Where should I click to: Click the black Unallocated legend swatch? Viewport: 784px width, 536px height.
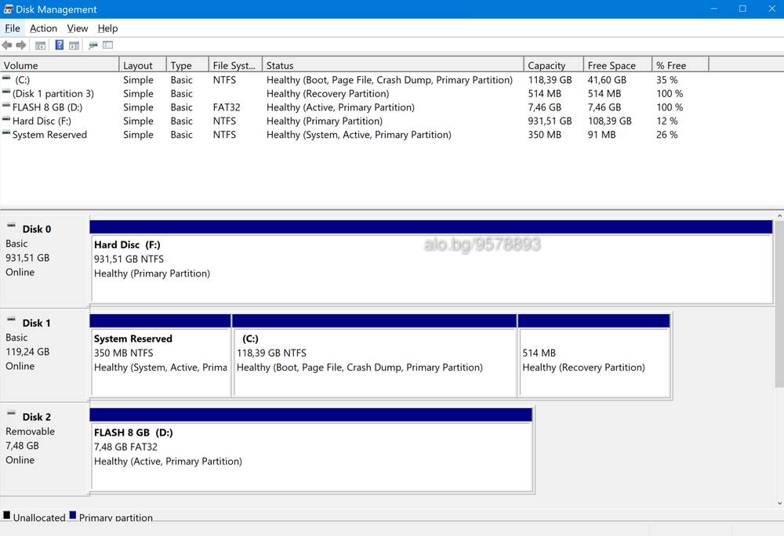point(6,515)
